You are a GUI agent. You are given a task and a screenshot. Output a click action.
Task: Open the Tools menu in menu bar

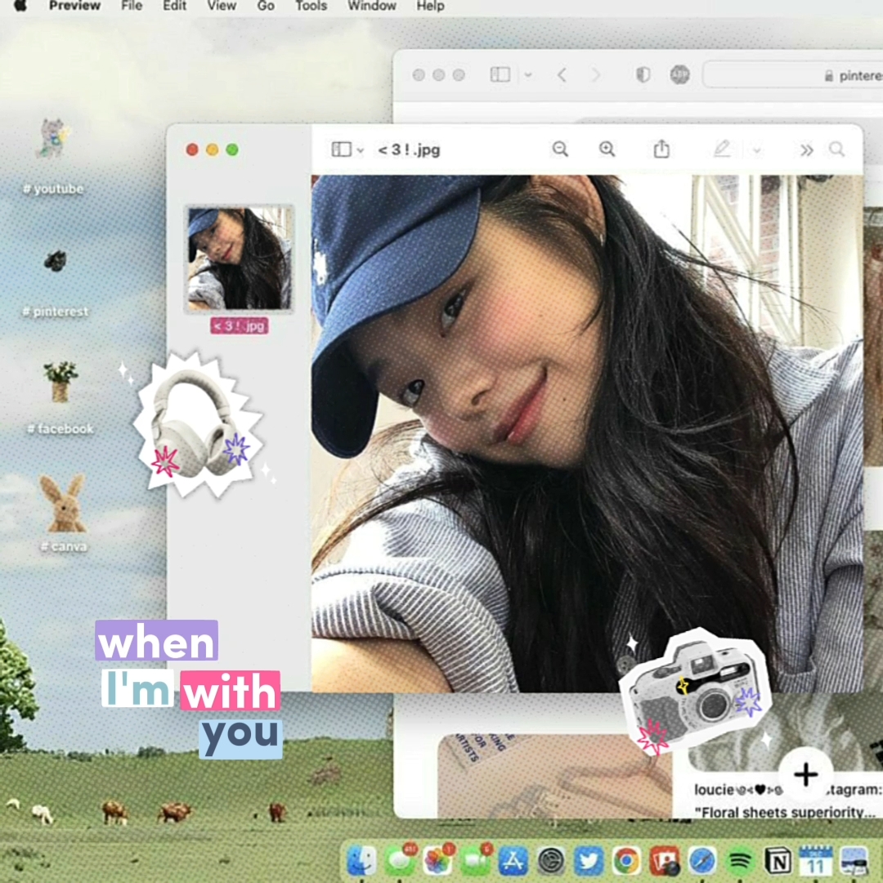(311, 7)
